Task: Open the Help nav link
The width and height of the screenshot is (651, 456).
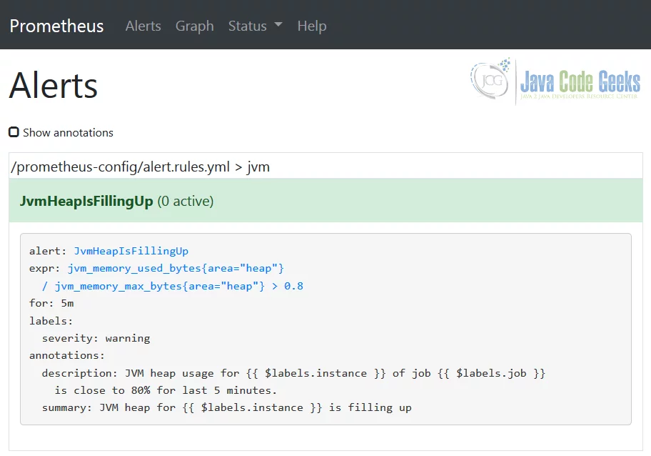Action: (312, 26)
